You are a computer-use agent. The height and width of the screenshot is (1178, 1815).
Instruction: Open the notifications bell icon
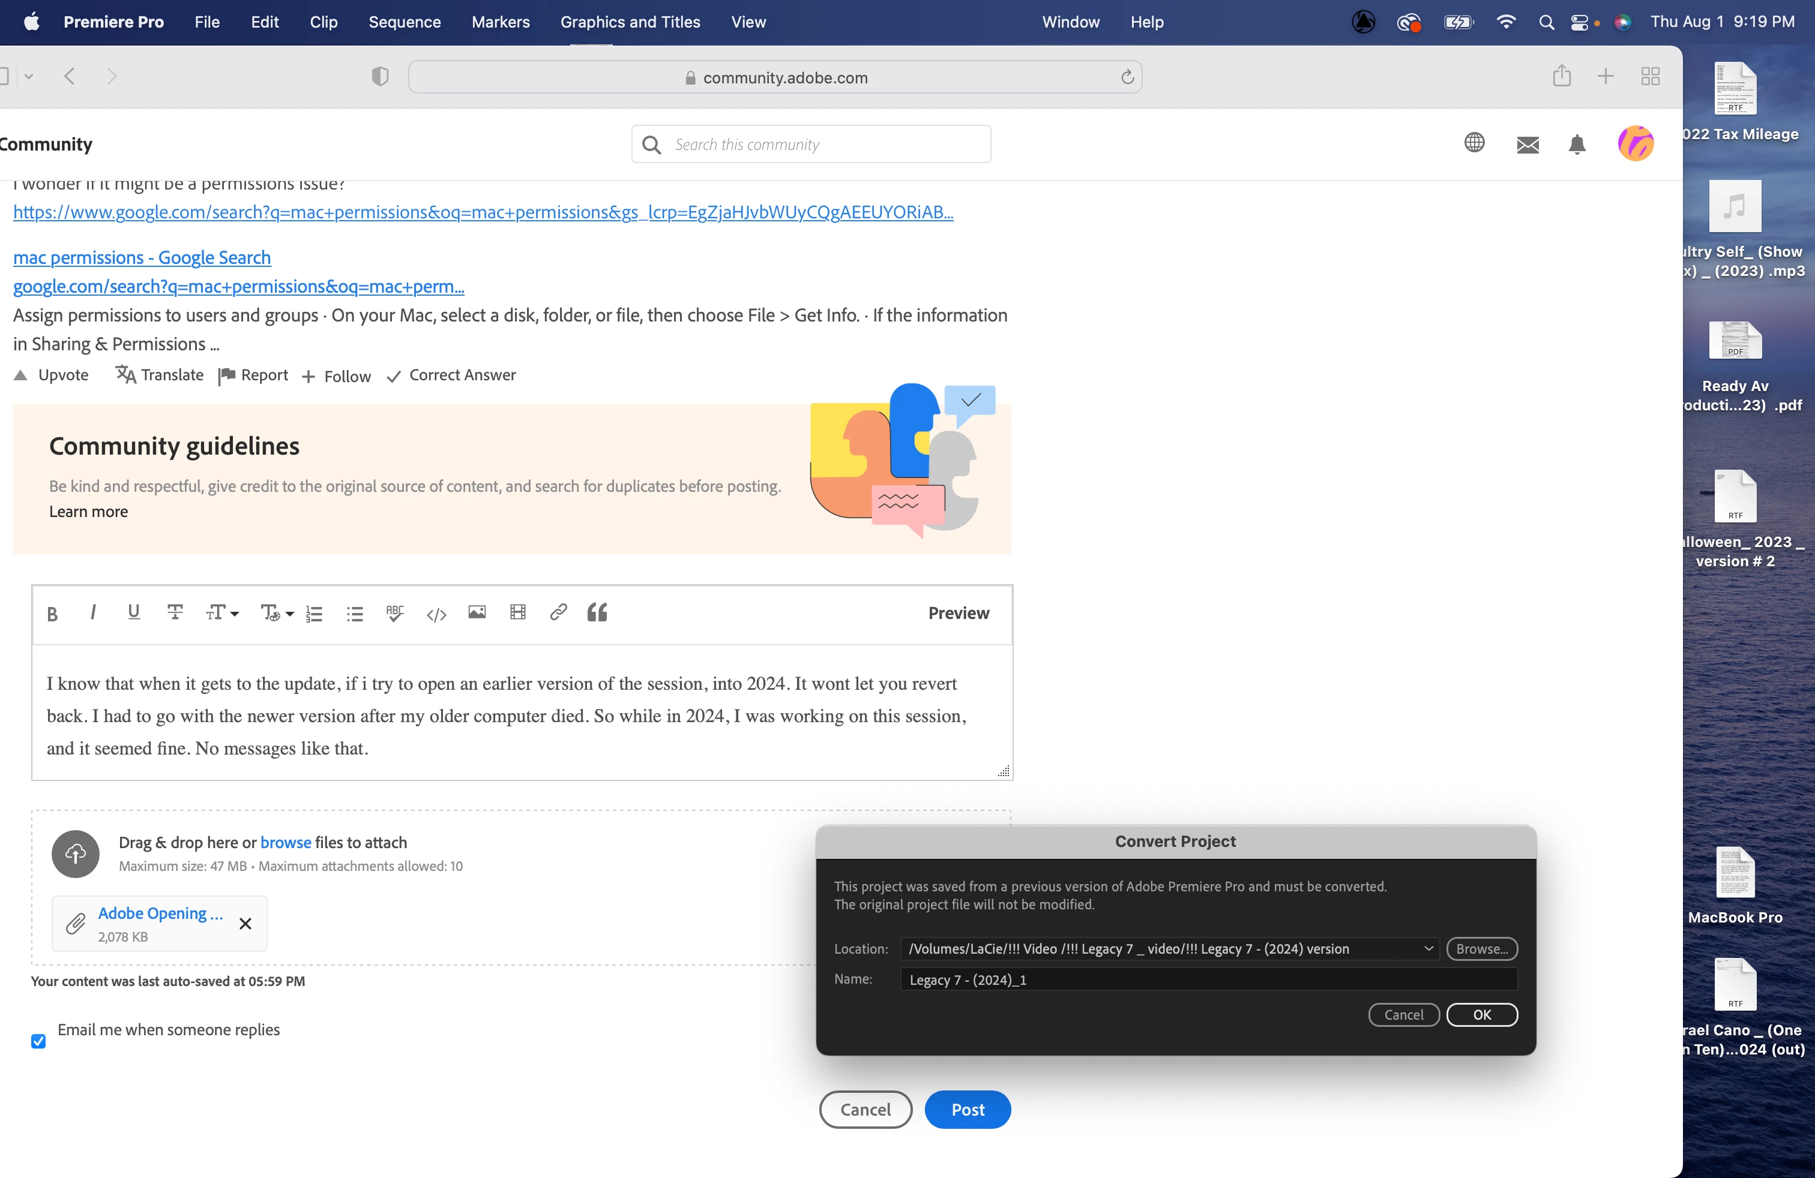tap(1577, 144)
